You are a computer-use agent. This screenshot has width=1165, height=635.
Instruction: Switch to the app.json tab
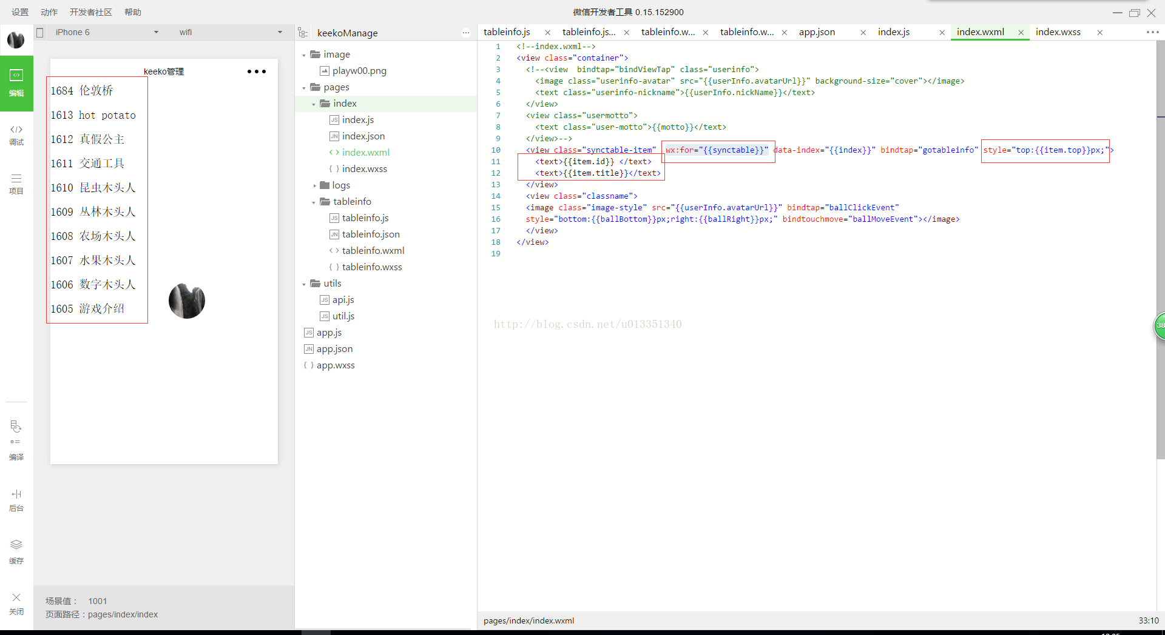[817, 32]
